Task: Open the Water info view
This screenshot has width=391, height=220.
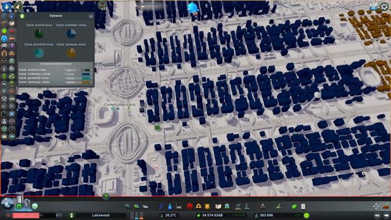Action: click(12, 16)
